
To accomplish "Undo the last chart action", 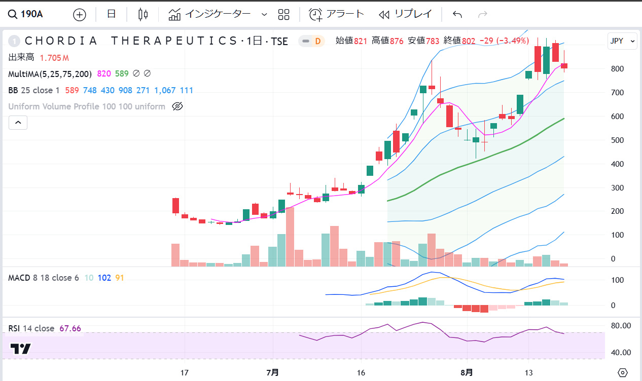I will [x=457, y=14].
